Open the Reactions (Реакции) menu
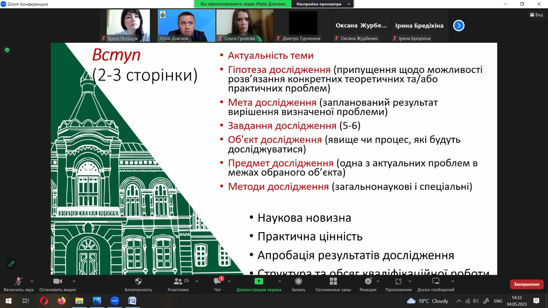This screenshot has width=548, height=308. pyautogui.click(x=367, y=282)
